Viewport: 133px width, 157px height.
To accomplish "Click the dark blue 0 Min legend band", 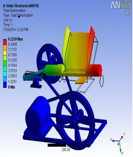I will [x=5, y=85].
